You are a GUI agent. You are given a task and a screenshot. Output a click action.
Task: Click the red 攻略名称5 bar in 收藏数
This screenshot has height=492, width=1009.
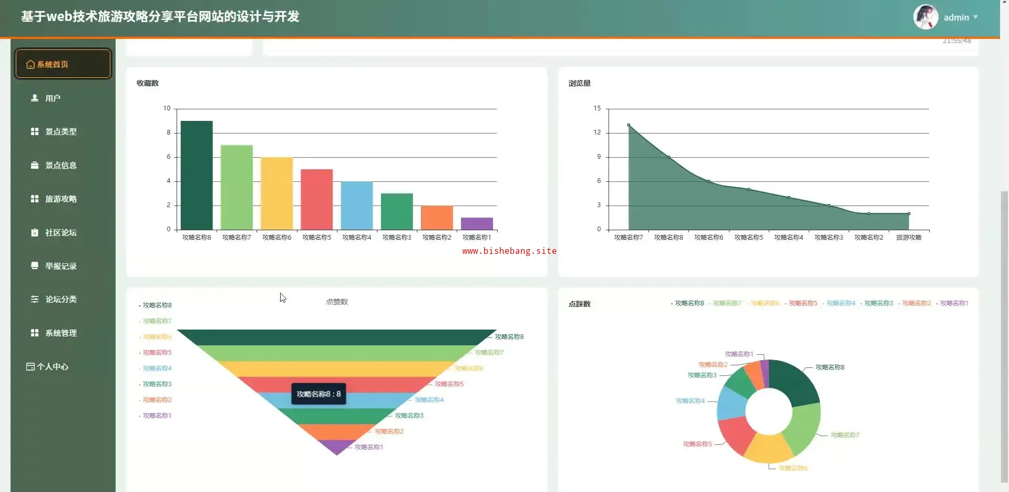click(x=317, y=199)
